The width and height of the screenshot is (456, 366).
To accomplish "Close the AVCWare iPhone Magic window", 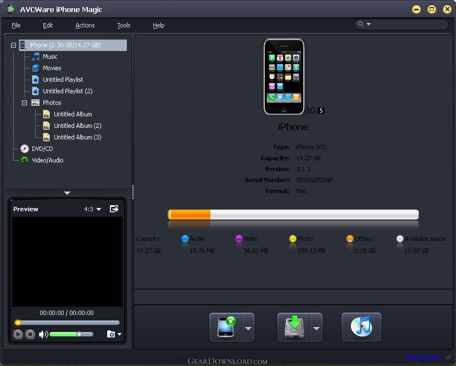I will click(x=447, y=9).
